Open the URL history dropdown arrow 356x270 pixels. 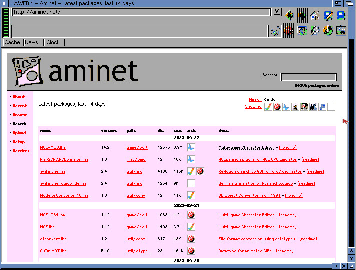[x=276, y=12]
